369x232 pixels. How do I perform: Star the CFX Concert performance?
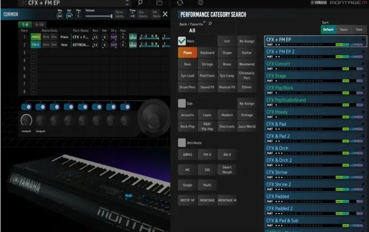click(x=363, y=64)
